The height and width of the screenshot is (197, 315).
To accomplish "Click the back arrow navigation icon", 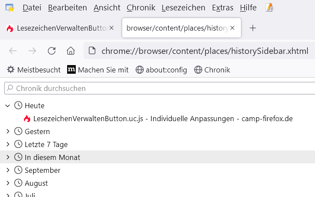I will [x=13, y=51].
